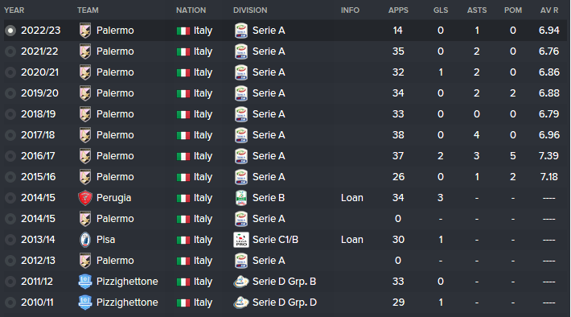Click the Serie C1/B Lega Pro logo
The height and width of the screenshot is (317, 571).
(241, 240)
